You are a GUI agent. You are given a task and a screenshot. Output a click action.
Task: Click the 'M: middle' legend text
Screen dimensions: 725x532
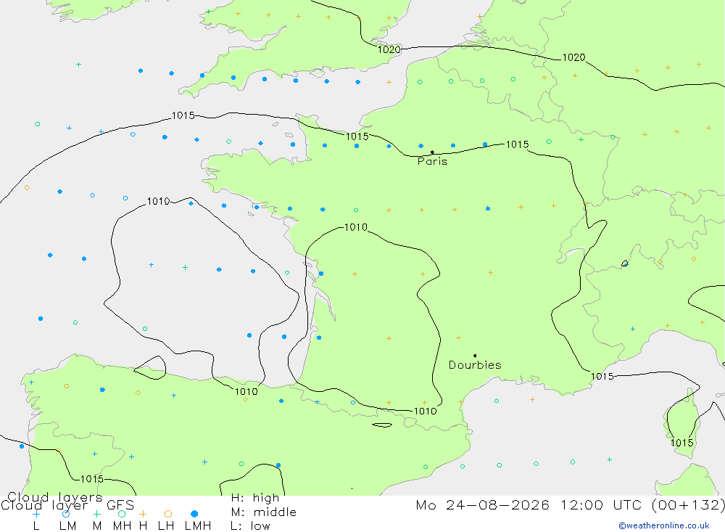tap(264, 512)
